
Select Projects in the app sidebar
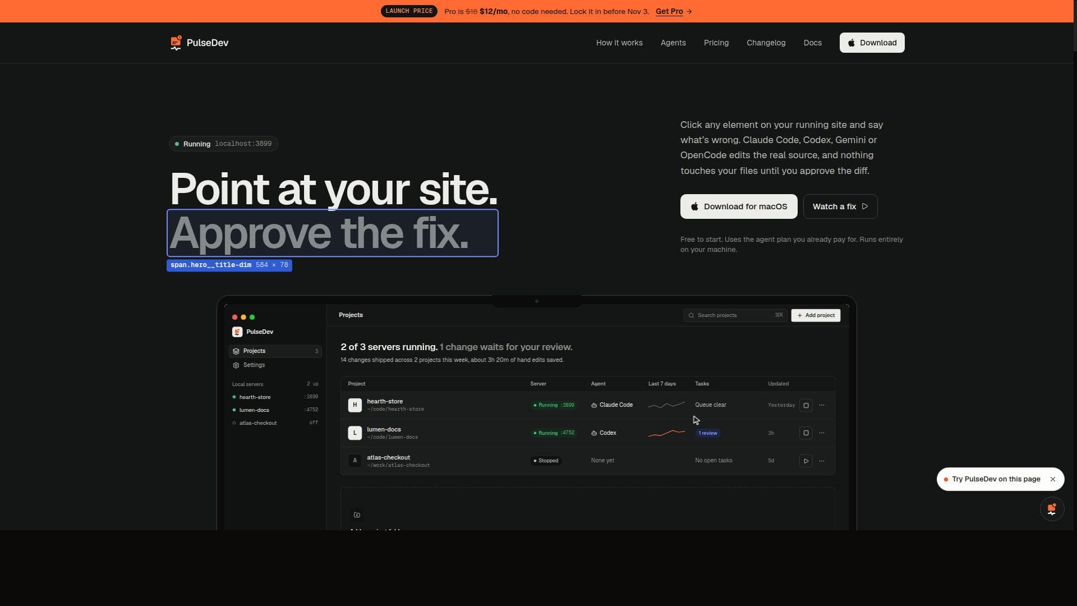tap(275, 351)
